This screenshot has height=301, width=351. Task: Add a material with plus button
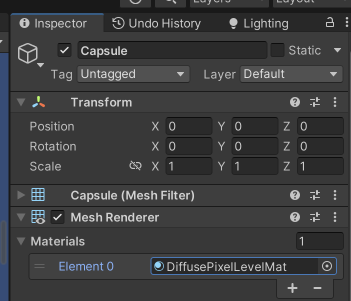pos(292,288)
